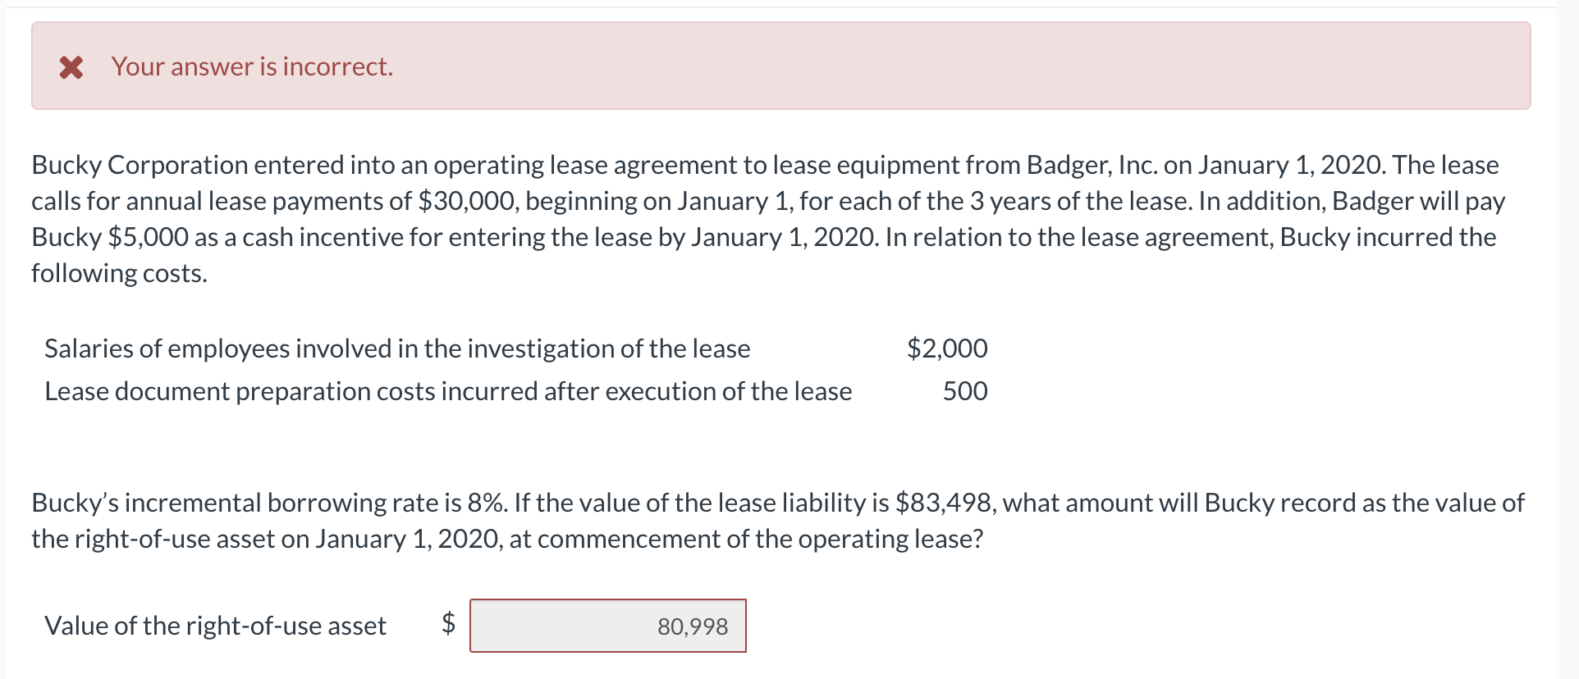Click the 500 document preparation amount
Image resolution: width=1579 pixels, height=679 pixels.
(x=965, y=391)
